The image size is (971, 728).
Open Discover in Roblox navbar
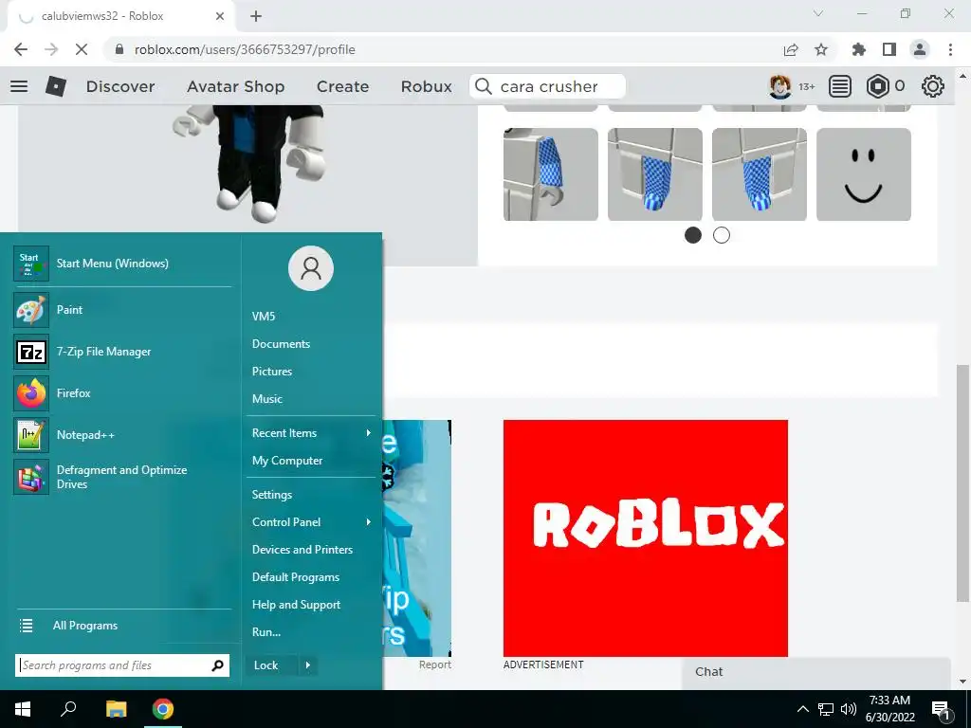[120, 86]
